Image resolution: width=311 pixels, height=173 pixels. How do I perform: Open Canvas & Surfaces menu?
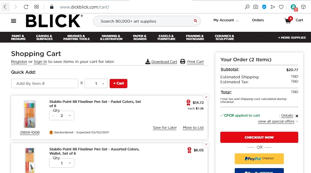point(44,37)
